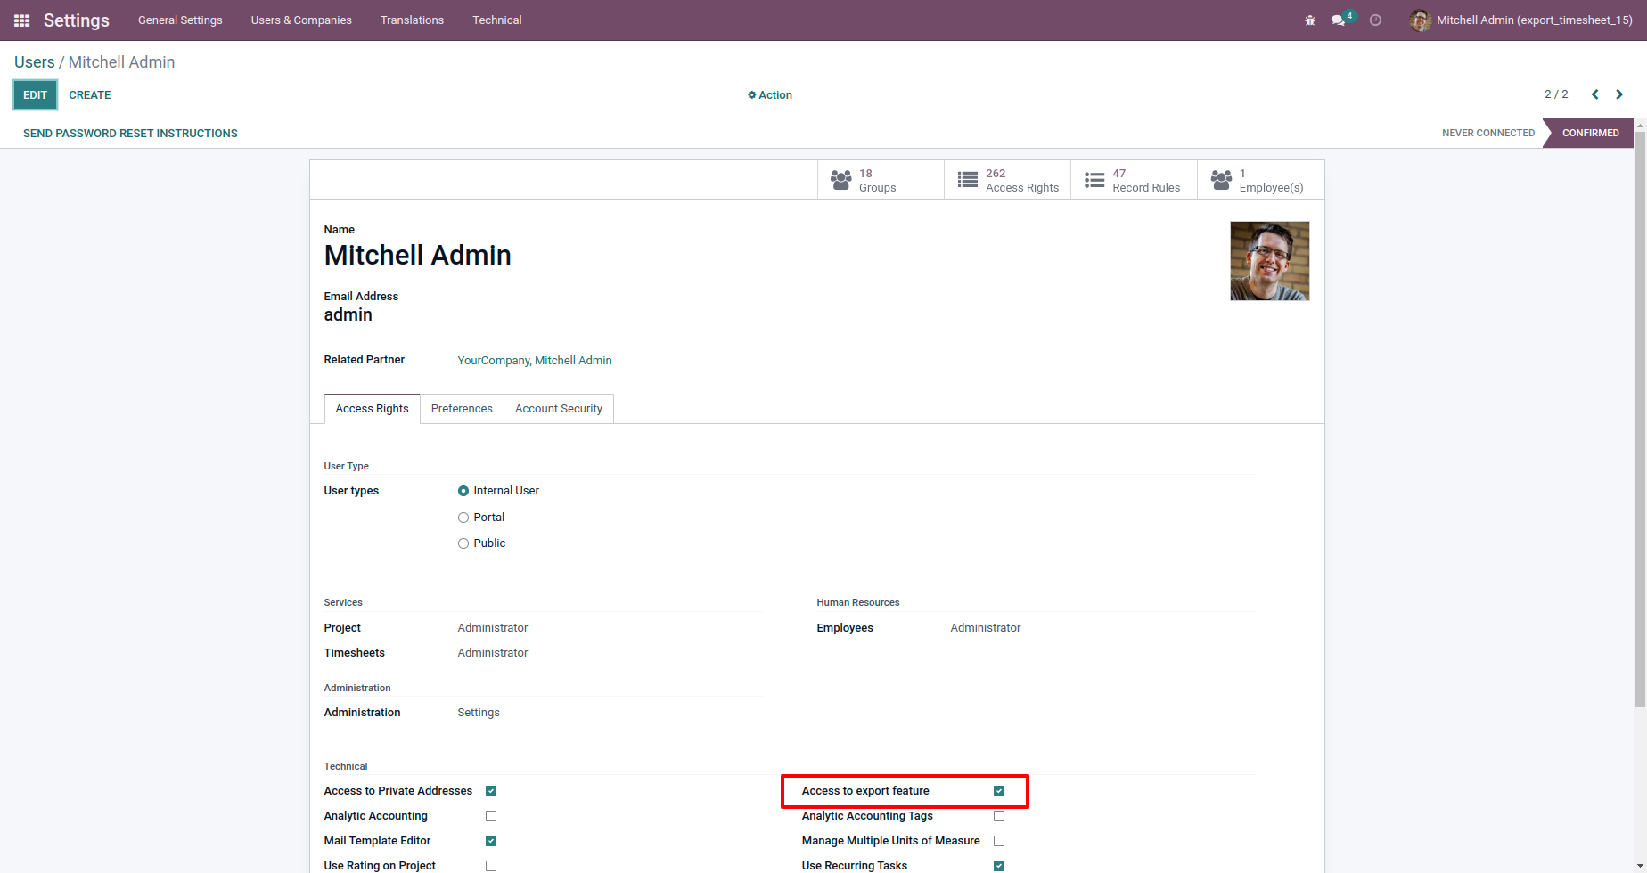Click the Record Rules list icon
The image size is (1647, 873).
1094,180
